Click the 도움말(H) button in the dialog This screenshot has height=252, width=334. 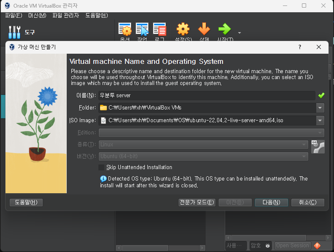pyautogui.click(x=26, y=202)
